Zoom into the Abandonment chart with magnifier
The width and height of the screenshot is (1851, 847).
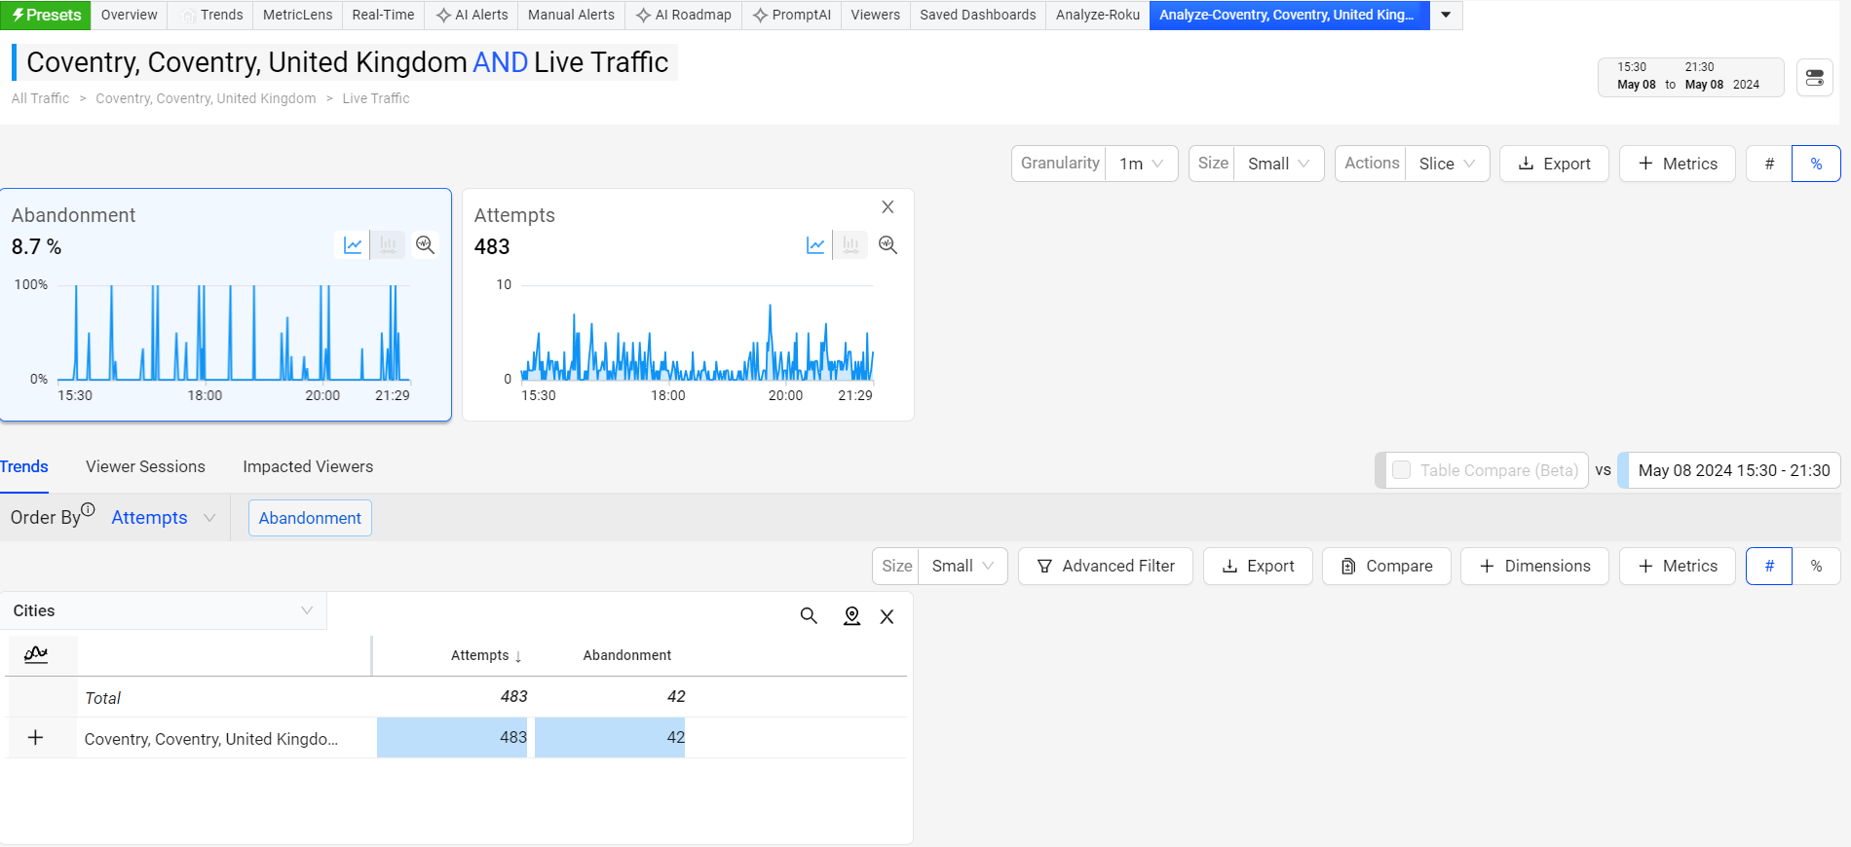pos(425,245)
